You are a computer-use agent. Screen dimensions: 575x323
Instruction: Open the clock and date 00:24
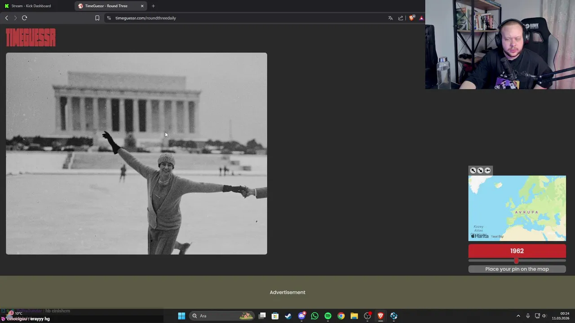pyautogui.click(x=560, y=316)
